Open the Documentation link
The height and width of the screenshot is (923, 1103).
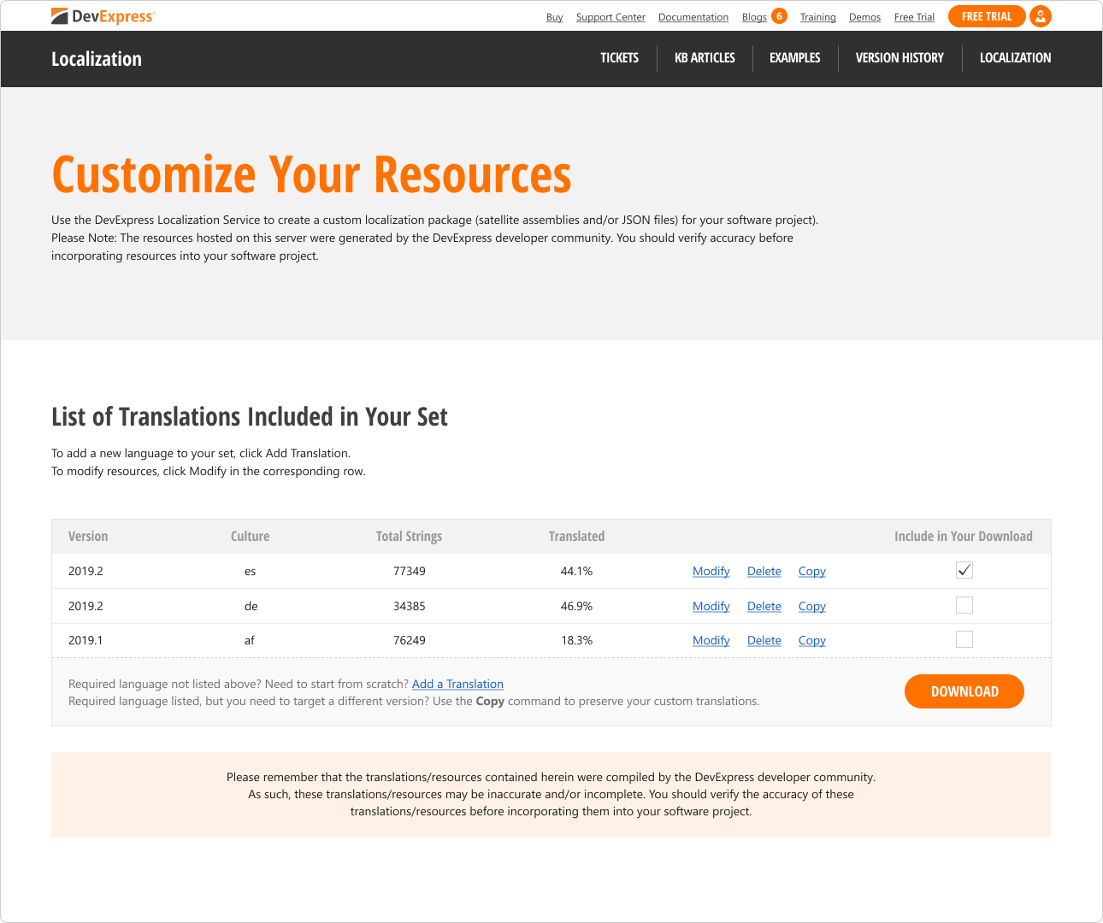[693, 17]
